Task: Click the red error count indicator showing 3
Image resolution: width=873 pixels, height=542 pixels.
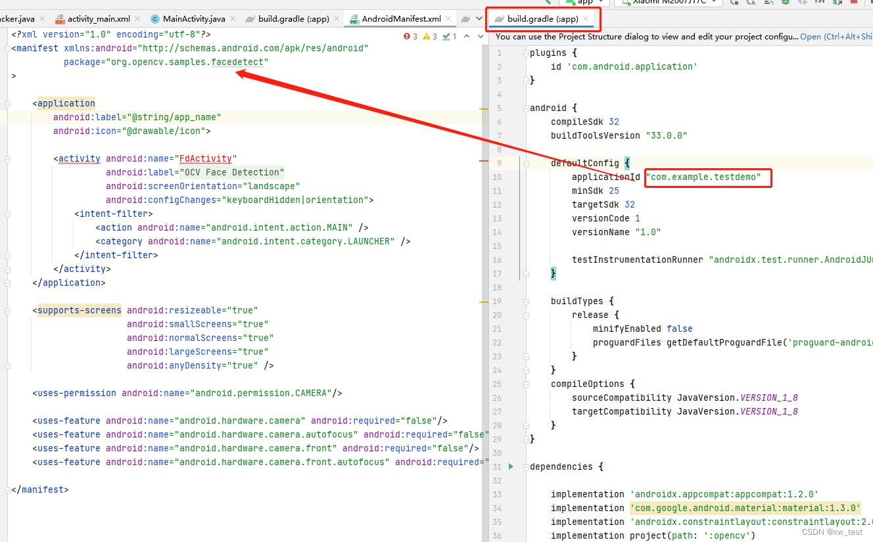Action: point(410,36)
